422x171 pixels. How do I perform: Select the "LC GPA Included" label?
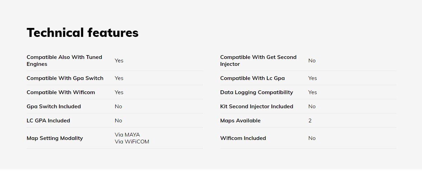pos(48,121)
